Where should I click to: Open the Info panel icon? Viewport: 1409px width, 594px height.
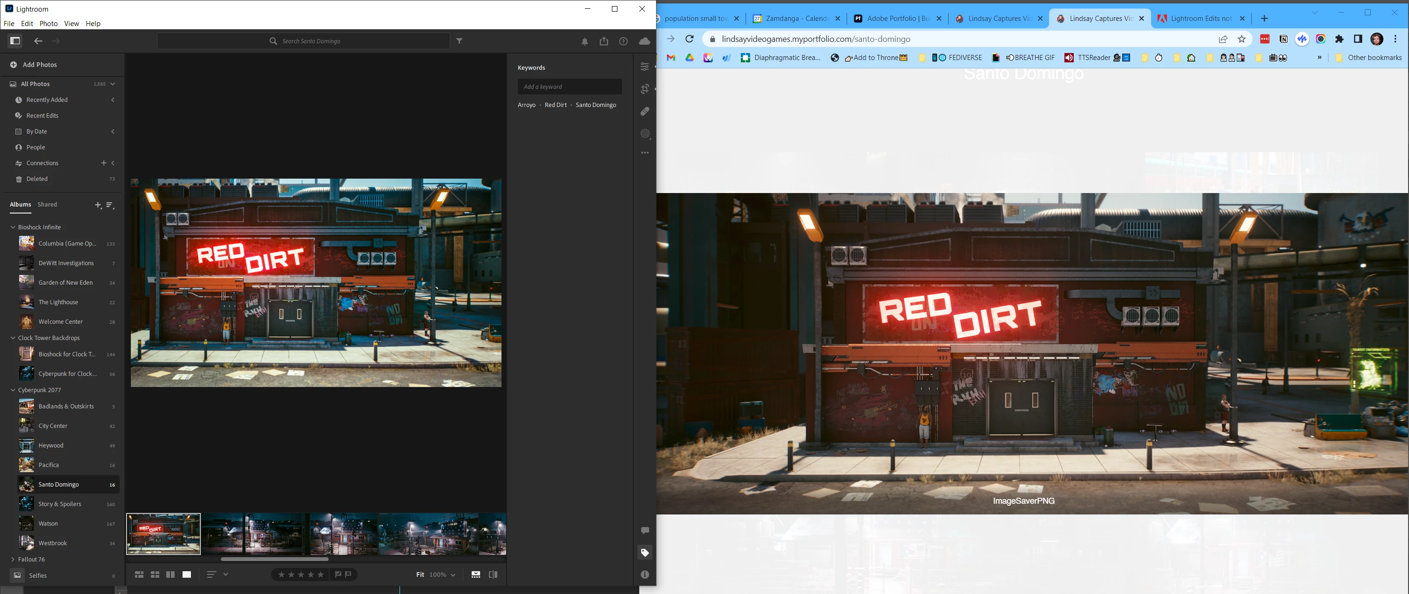(645, 574)
